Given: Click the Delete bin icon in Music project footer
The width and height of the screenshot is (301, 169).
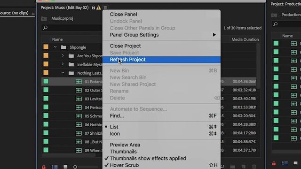Looking at the screenshot, I should (x=254, y=167).
